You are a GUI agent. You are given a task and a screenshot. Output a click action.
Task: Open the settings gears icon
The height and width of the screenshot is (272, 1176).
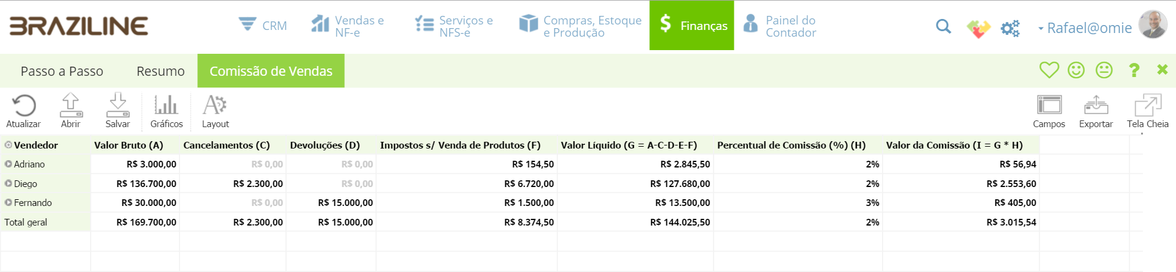pos(1010,28)
